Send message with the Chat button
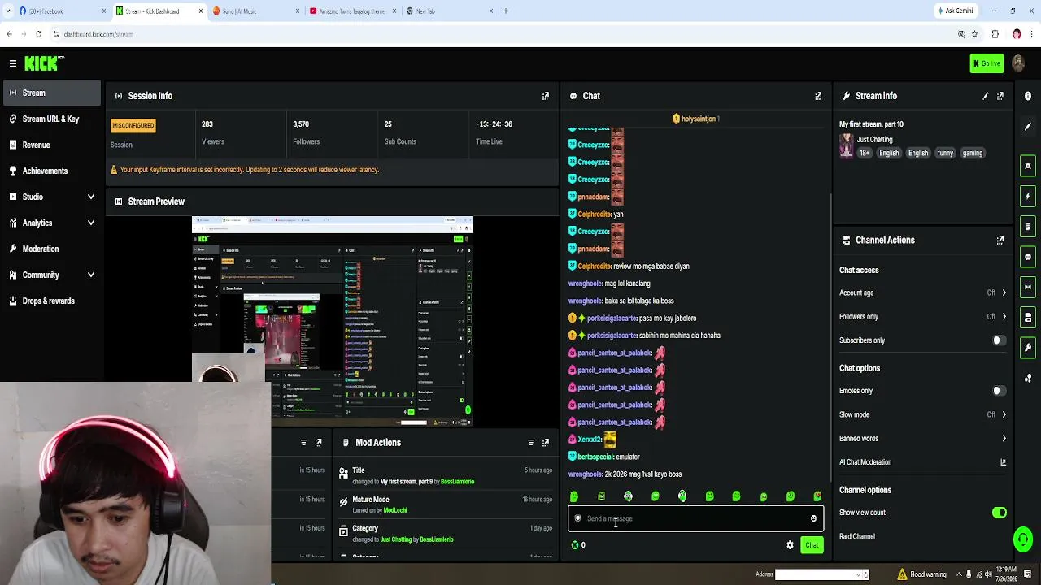 click(812, 545)
